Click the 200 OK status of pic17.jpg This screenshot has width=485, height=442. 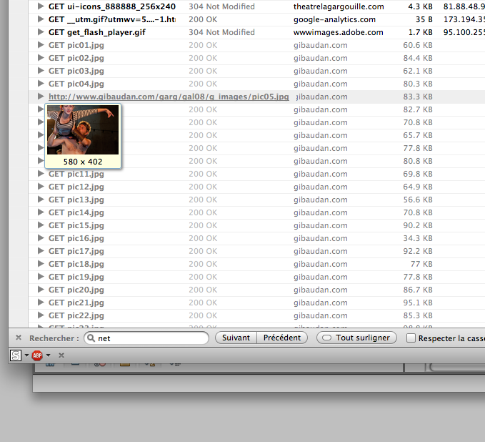203,251
